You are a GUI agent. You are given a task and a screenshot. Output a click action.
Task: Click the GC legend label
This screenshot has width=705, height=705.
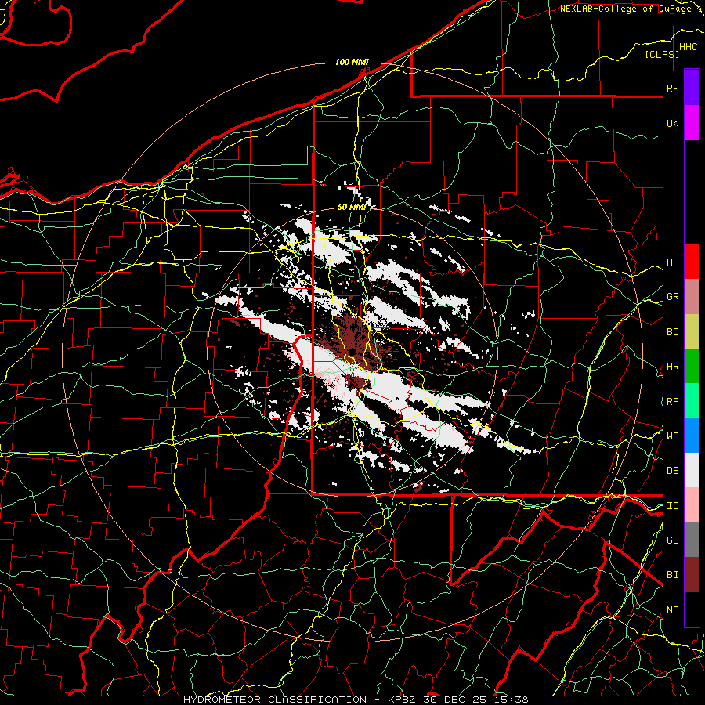tap(672, 540)
